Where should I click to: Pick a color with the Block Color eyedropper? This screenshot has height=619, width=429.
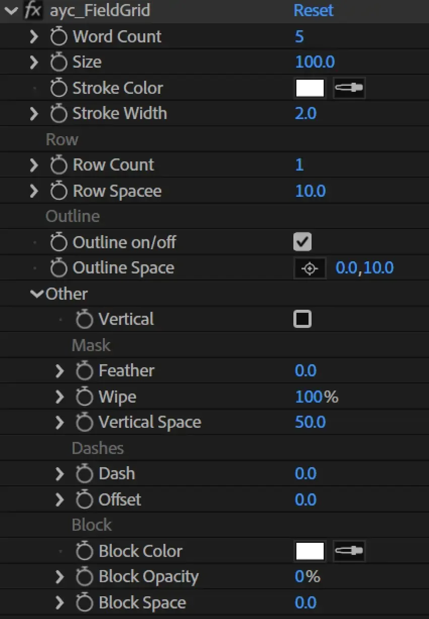[349, 551]
